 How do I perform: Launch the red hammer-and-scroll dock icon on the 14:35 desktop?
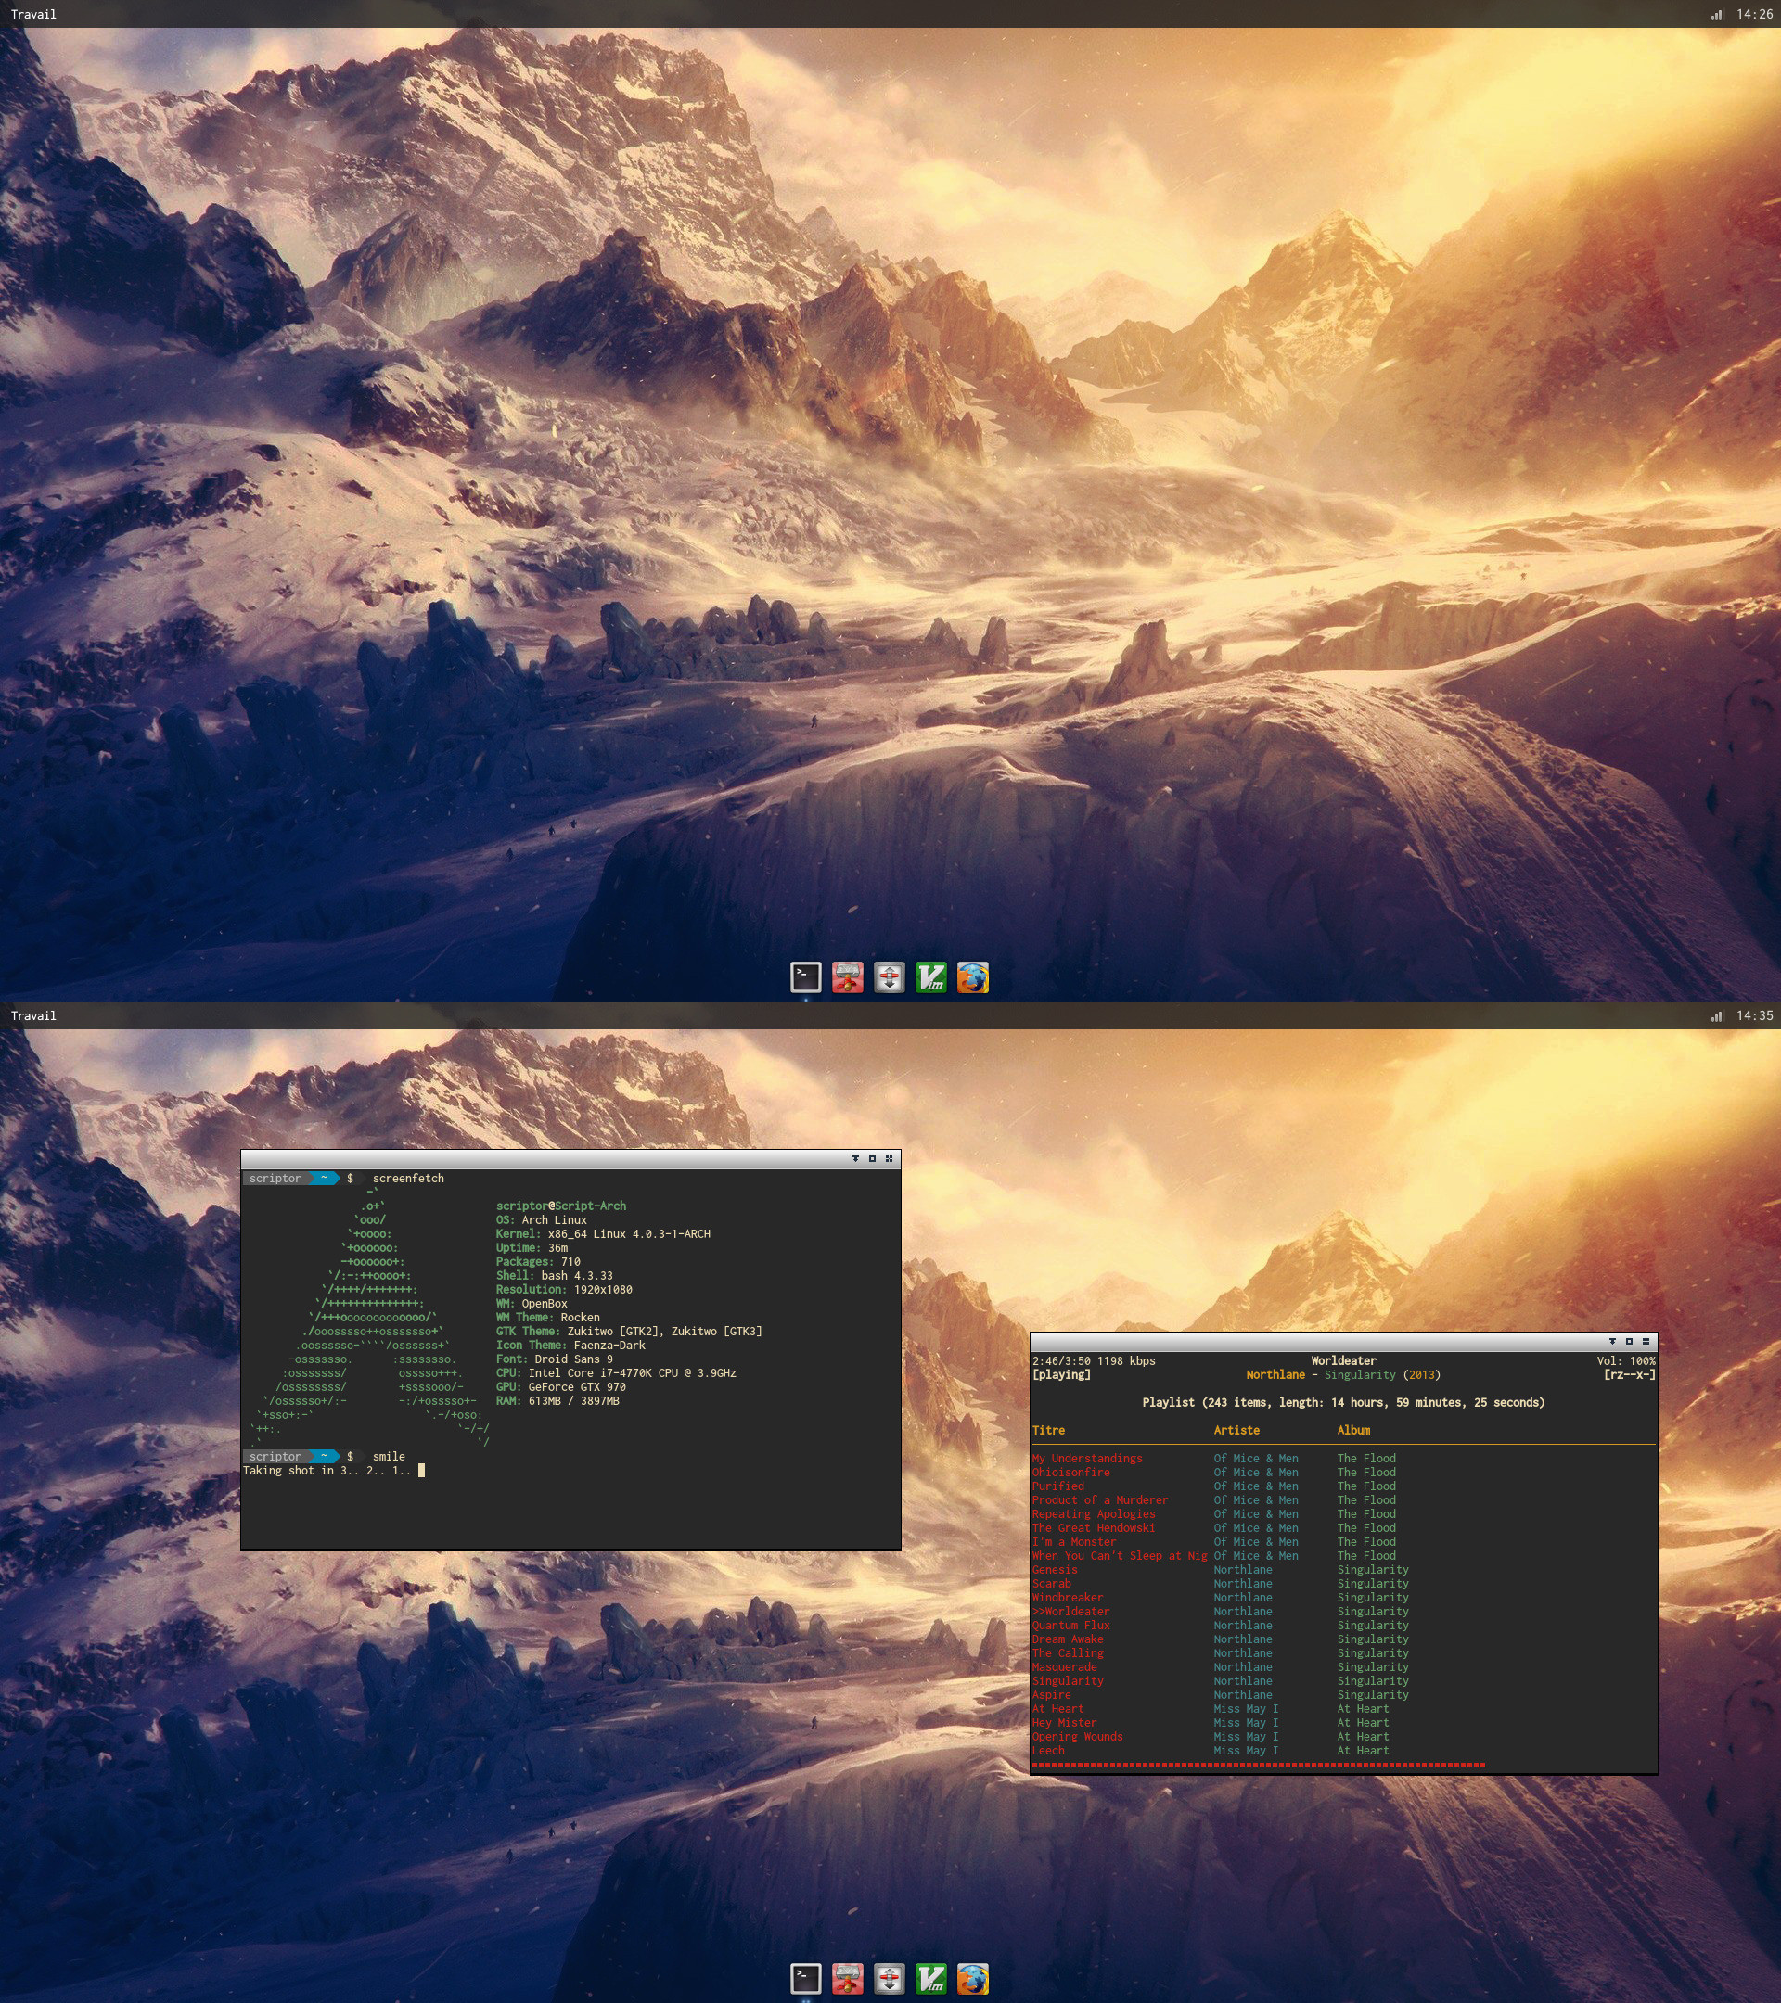pyautogui.click(x=848, y=1979)
